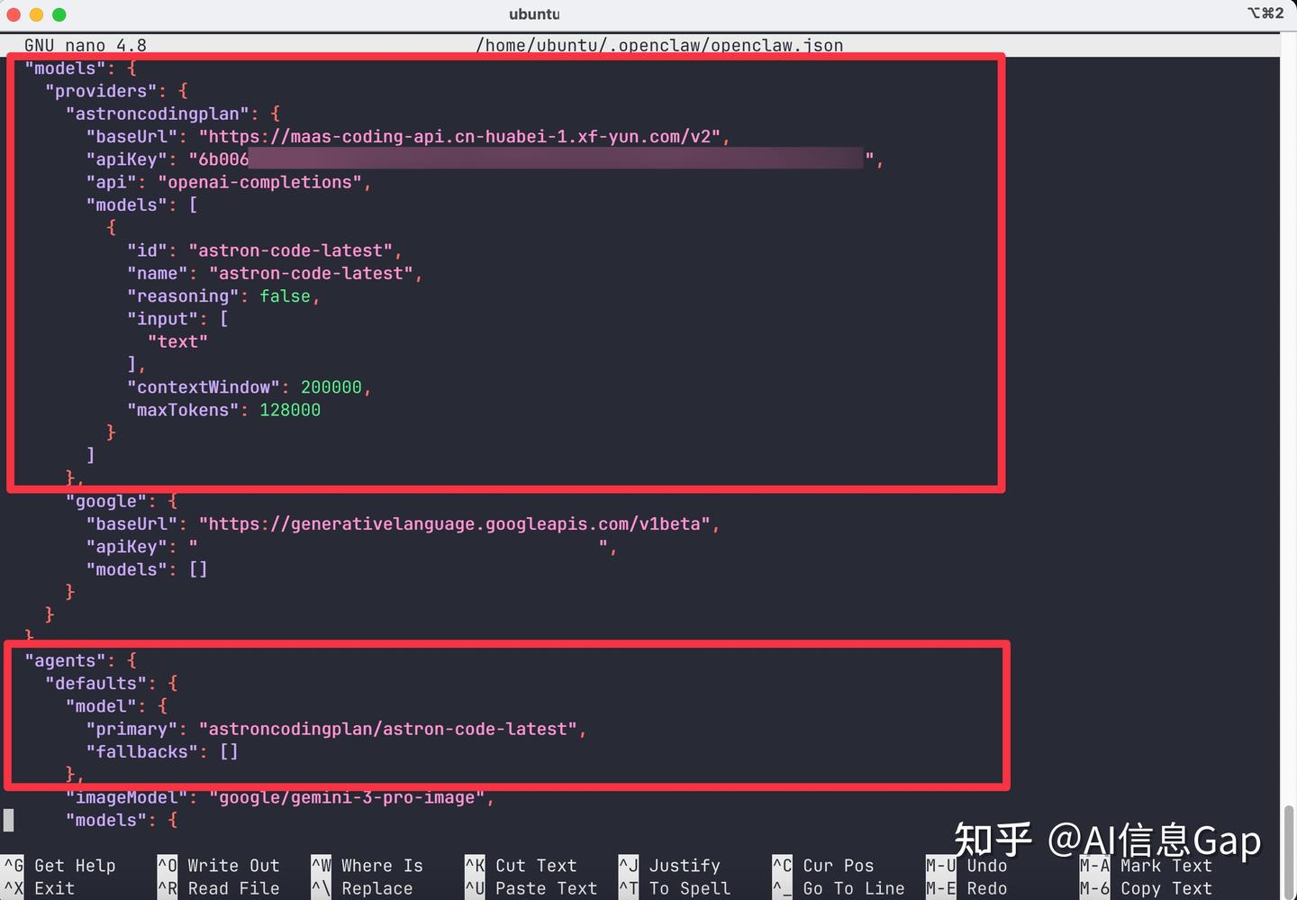Click the primary model value astroncodingplan/astron-code-latest
This screenshot has width=1297, height=900.
(387, 730)
